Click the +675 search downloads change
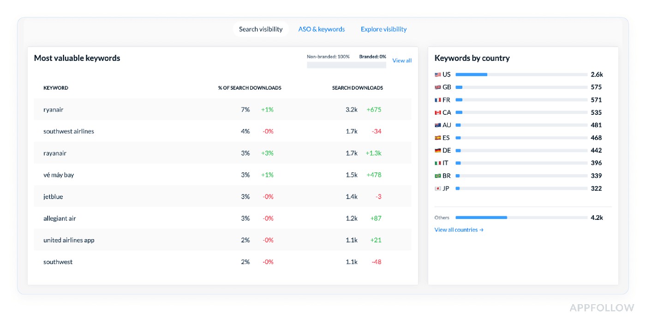Viewport: 646px width, 324px height. click(374, 110)
